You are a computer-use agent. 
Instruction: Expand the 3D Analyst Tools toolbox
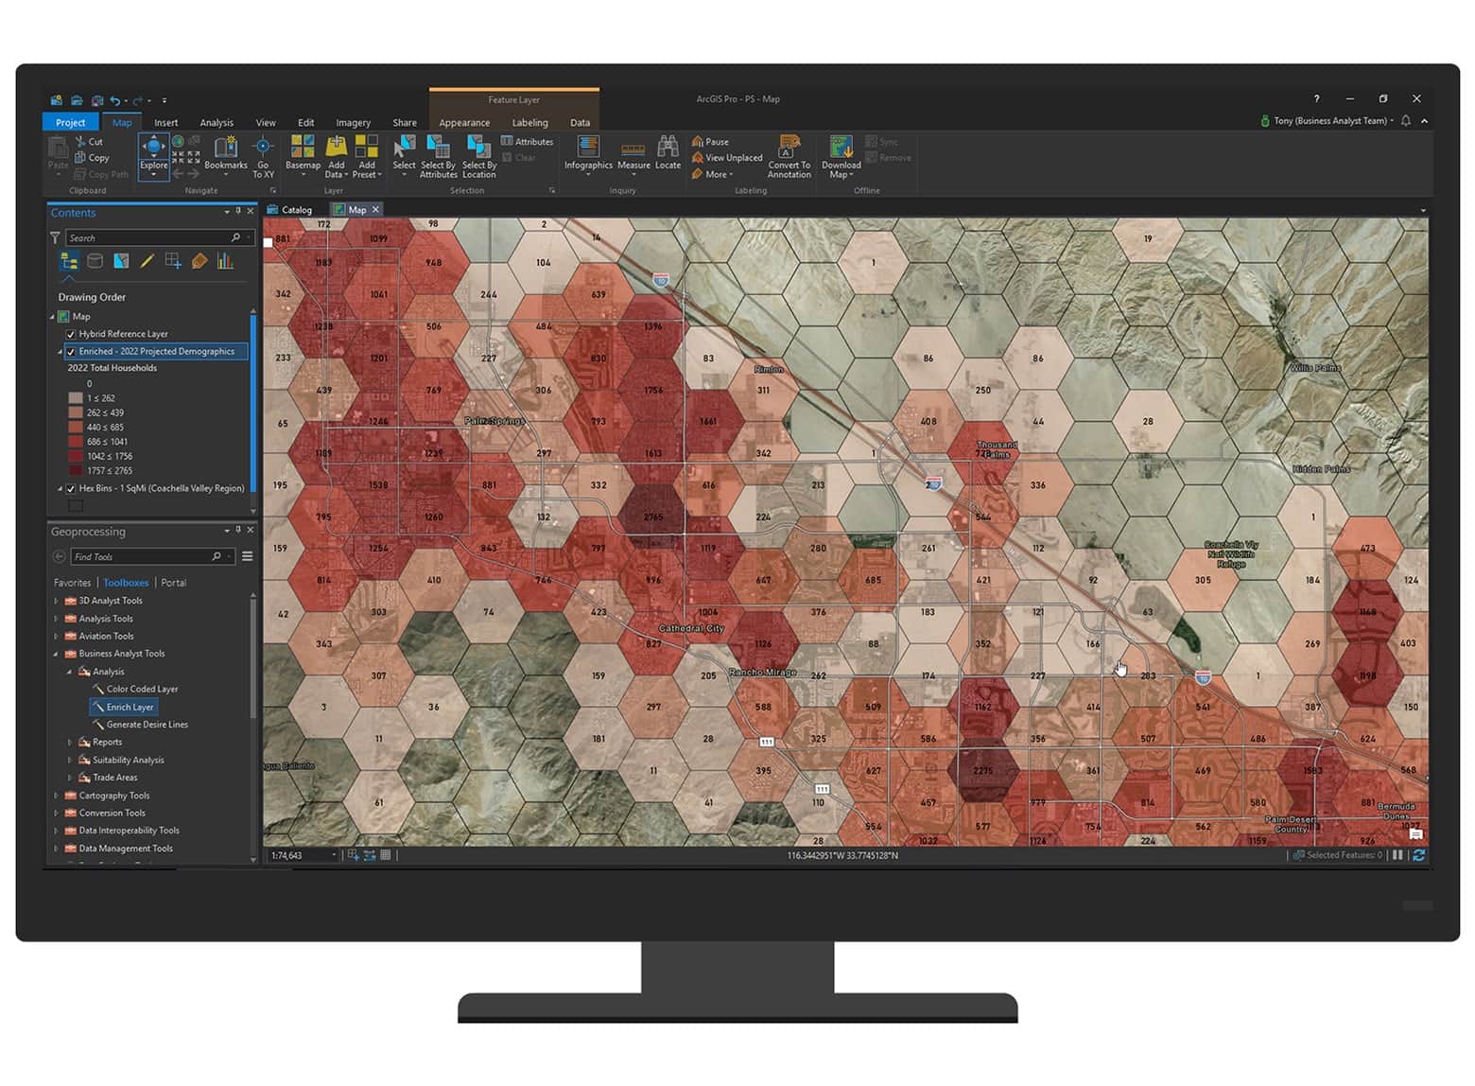[55, 601]
